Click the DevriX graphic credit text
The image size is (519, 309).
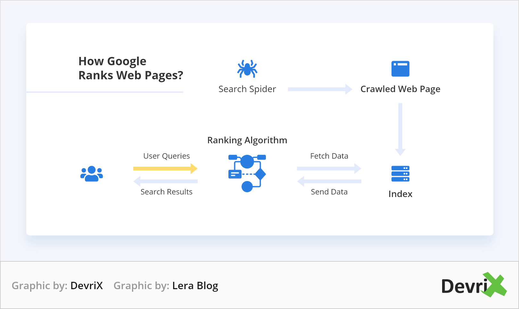click(x=57, y=285)
